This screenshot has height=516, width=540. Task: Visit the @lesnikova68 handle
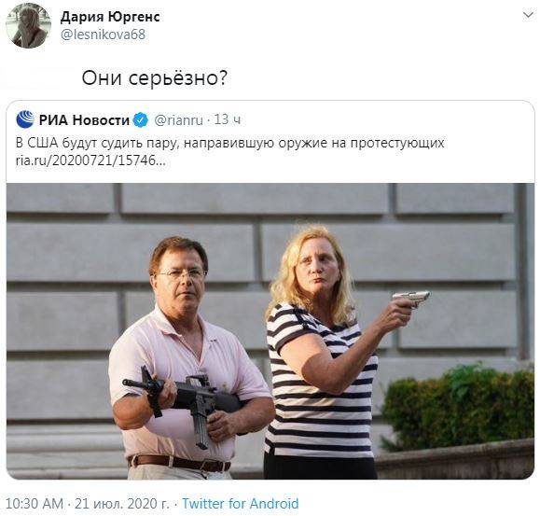(103, 35)
